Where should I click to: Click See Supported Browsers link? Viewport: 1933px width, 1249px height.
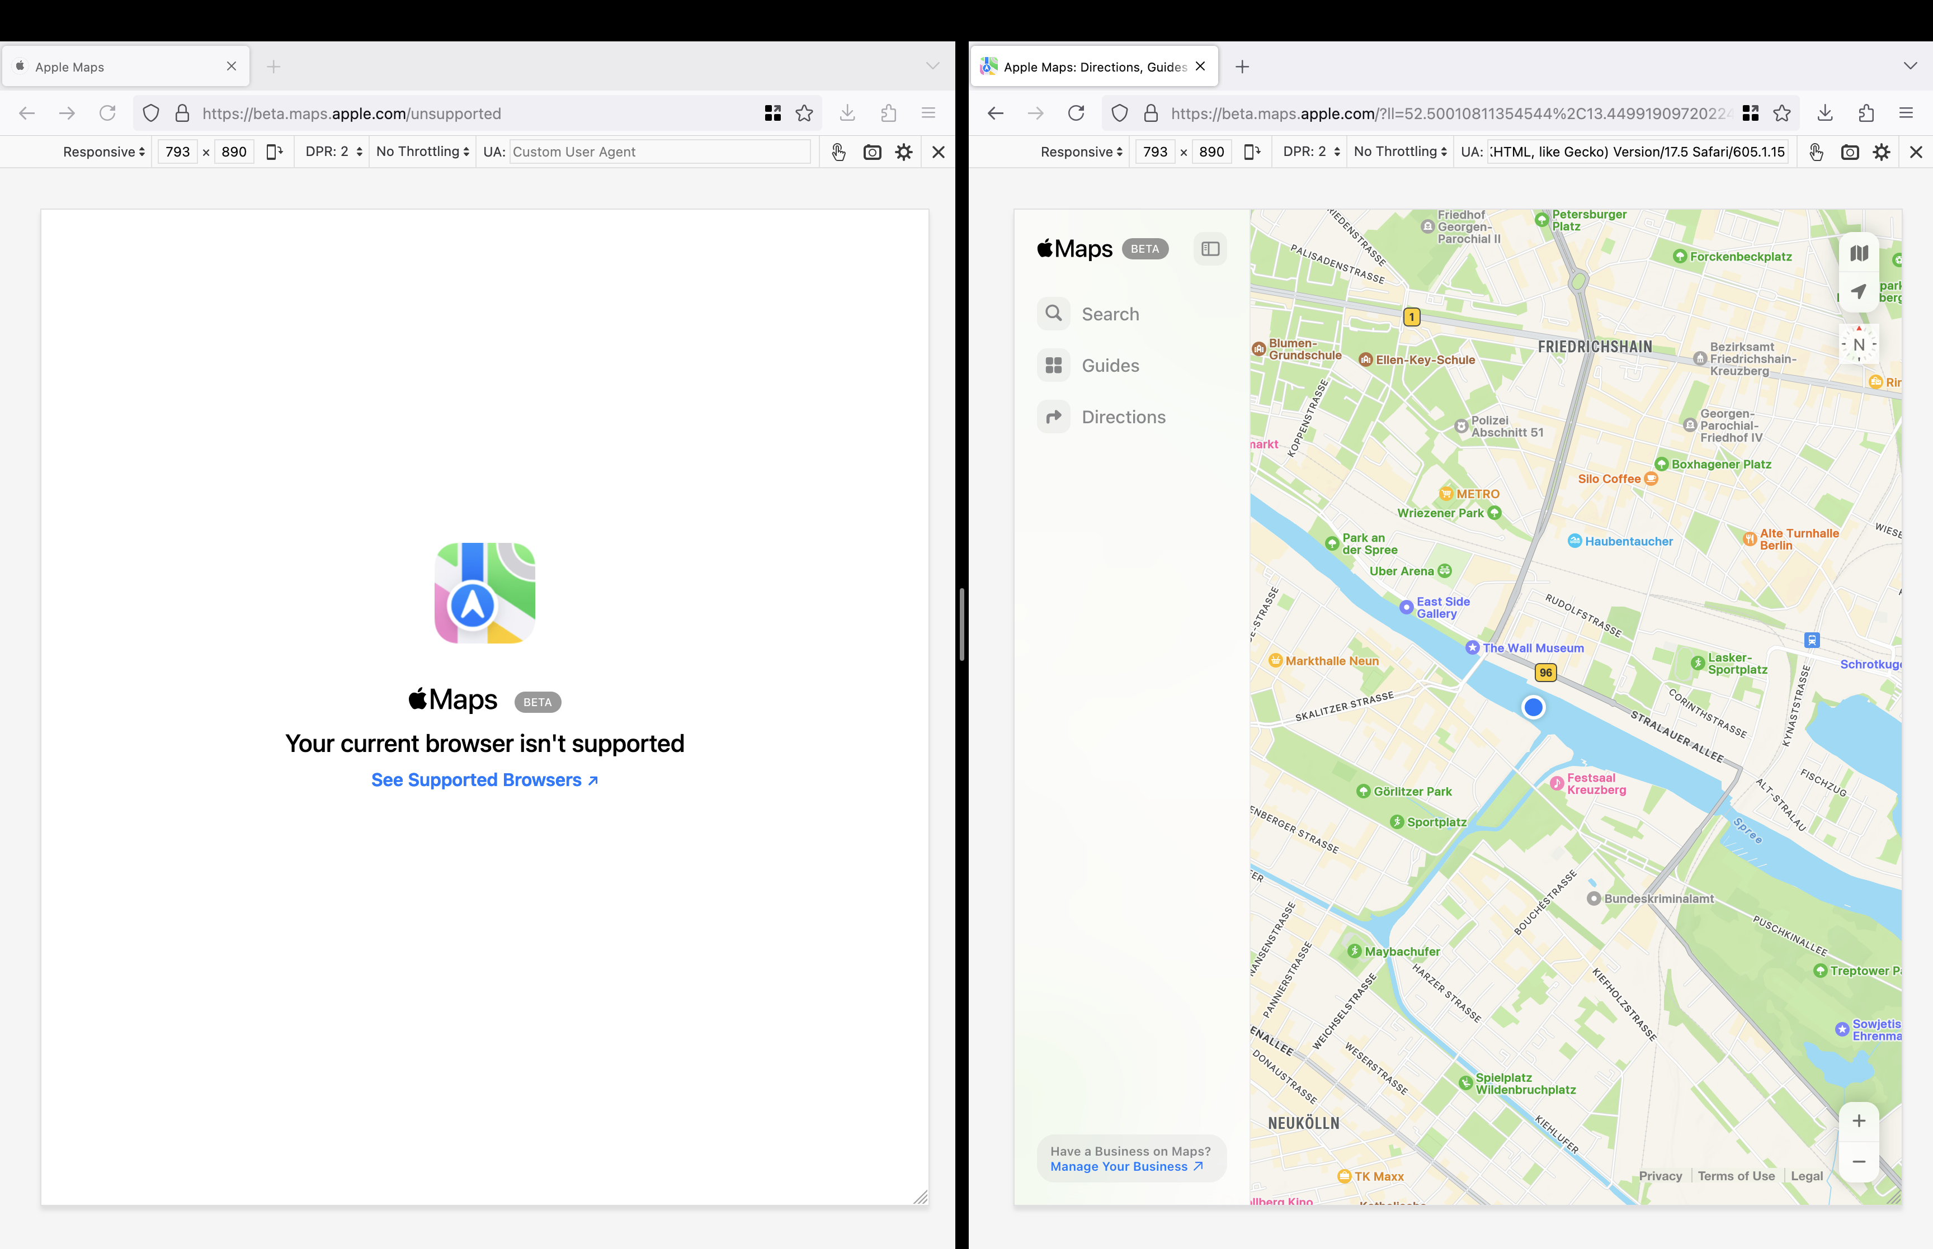click(484, 779)
